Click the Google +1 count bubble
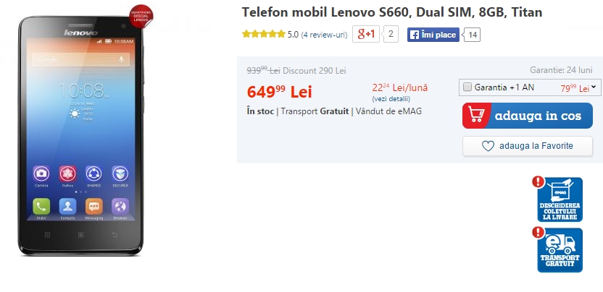 click(x=391, y=34)
